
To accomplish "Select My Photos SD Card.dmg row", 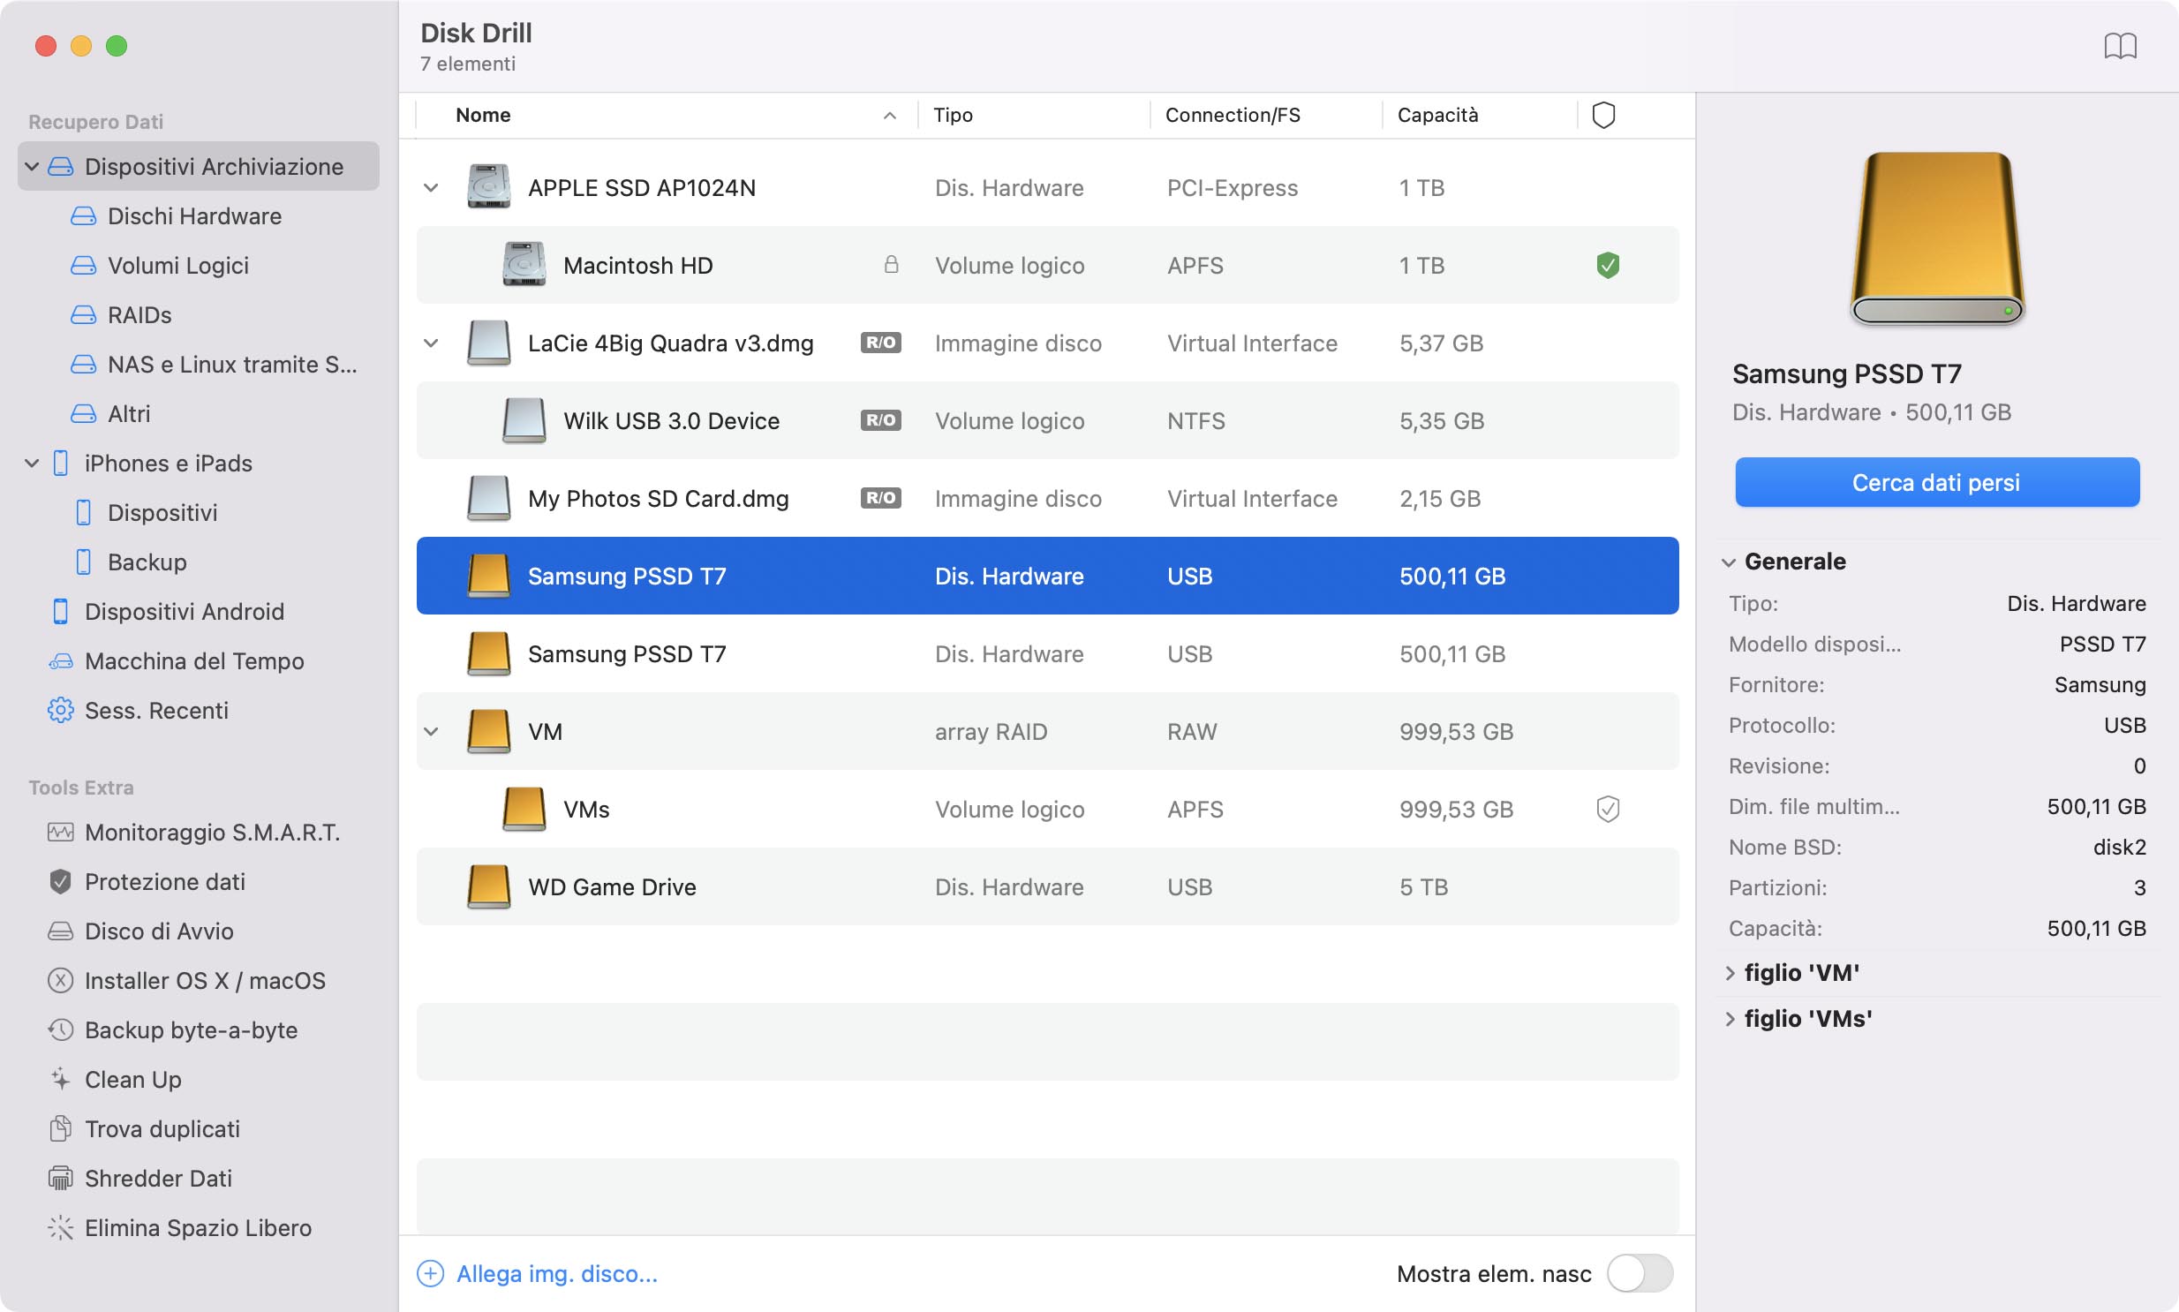I will tap(1047, 499).
